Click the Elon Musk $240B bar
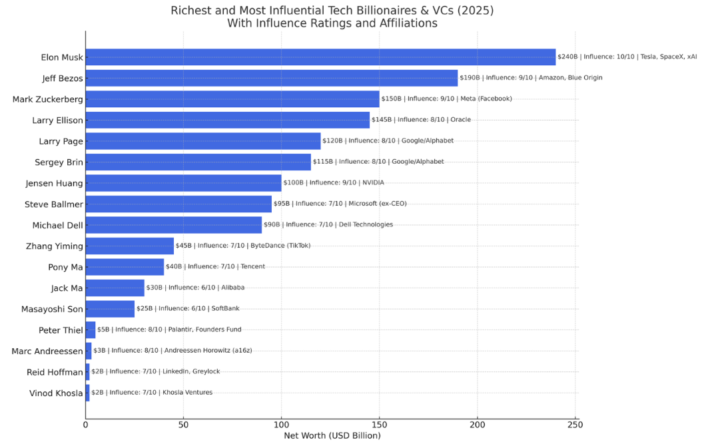This screenshot has width=716, height=448. (x=320, y=57)
